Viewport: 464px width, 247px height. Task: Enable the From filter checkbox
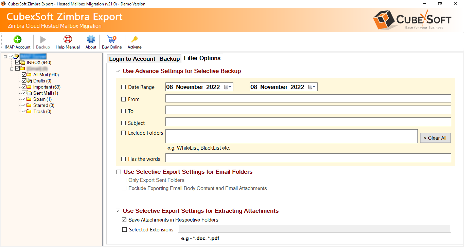pos(124,99)
